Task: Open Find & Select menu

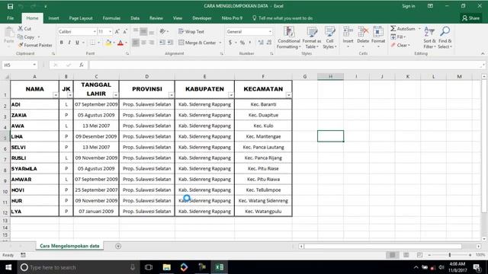Action: [445, 37]
